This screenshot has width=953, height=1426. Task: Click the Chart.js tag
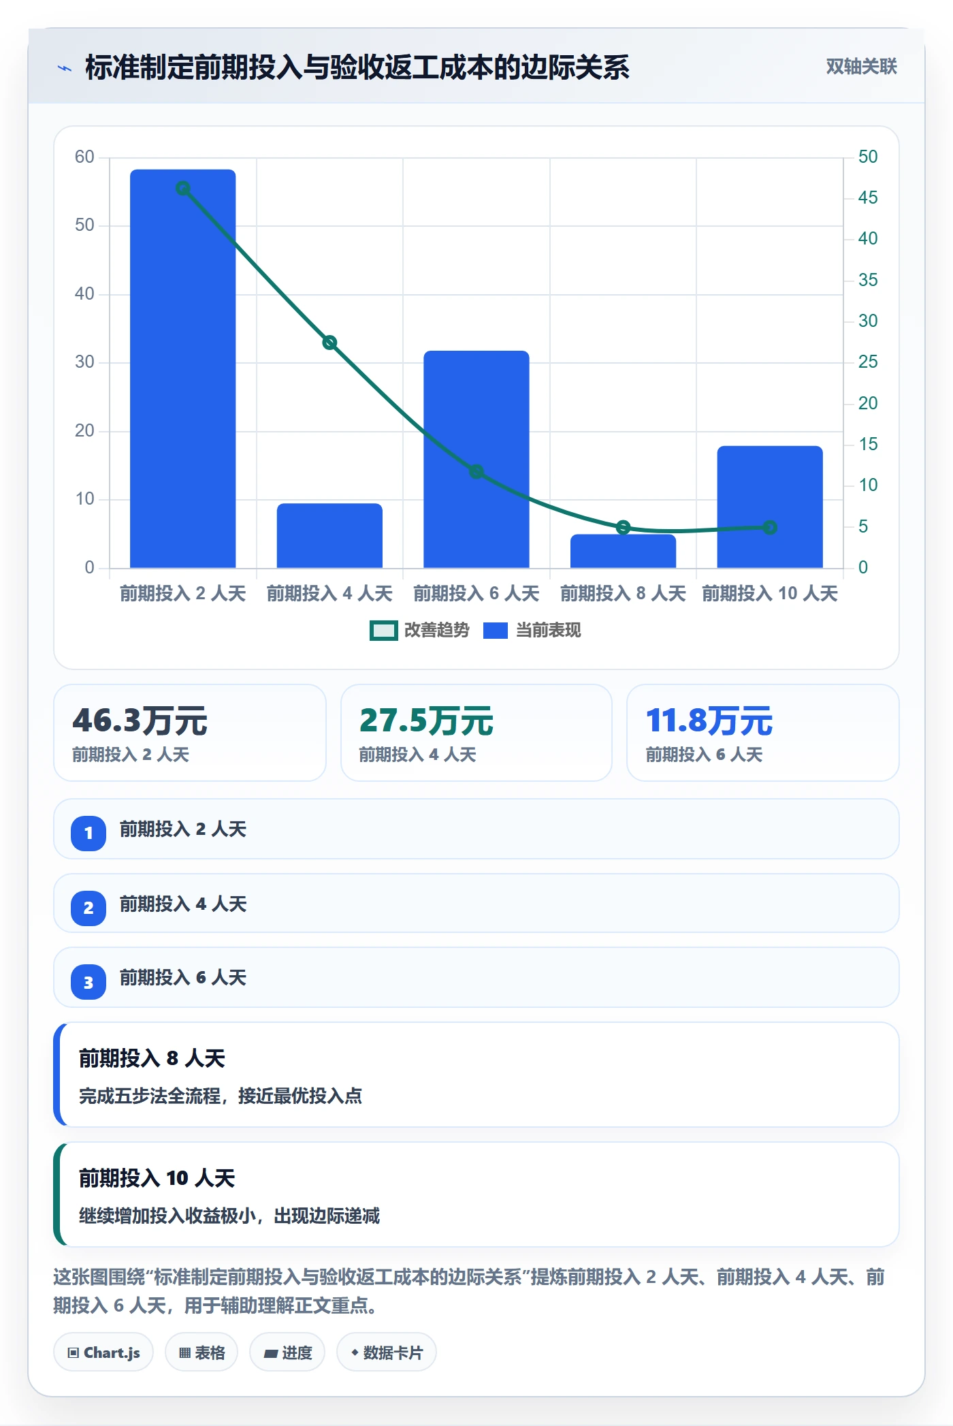pyautogui.click(x=103, y=1352)
